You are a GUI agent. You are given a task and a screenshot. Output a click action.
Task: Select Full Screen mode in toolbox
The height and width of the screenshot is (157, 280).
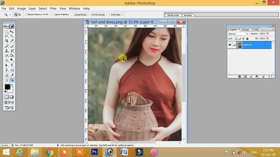[x=12, y=102]
